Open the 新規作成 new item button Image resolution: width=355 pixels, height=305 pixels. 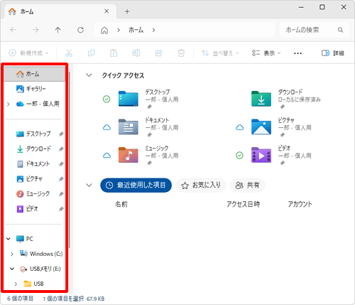pyautogui.click(x=28, y=53)
